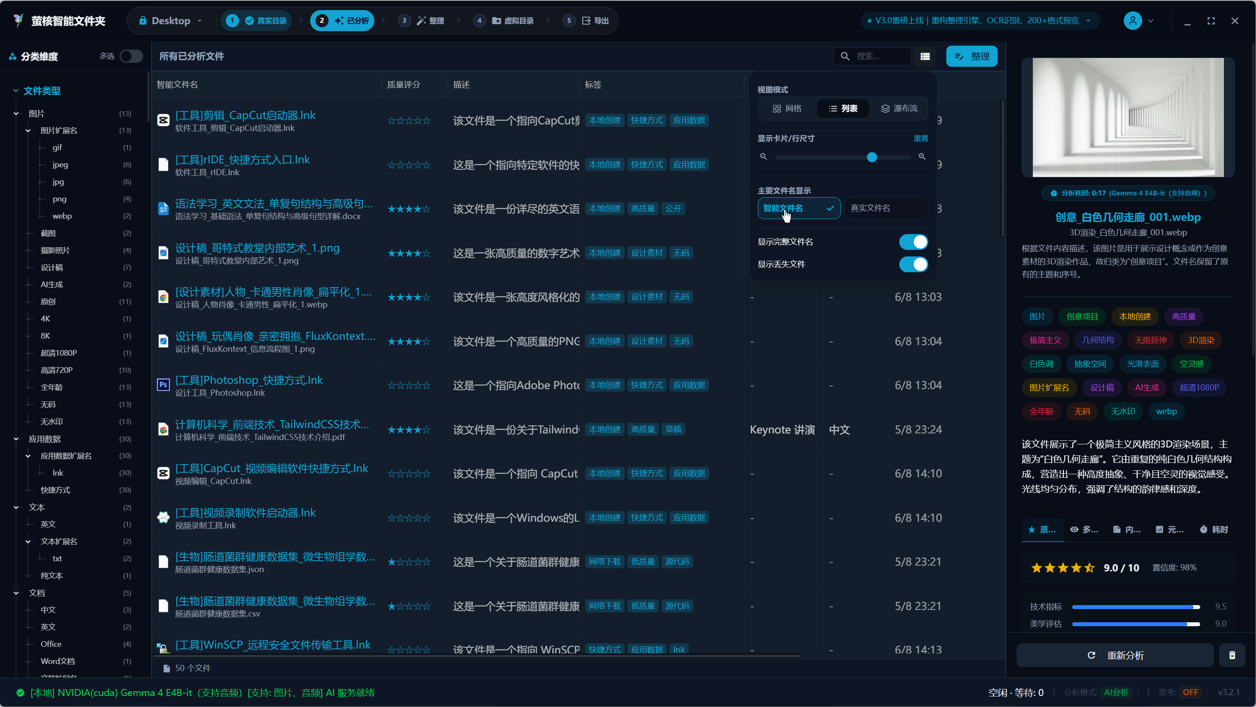Click the icon of 视频录制软件启动器.lnk
The width and height of the screenshot is (1256, 707).
[163, 517]
